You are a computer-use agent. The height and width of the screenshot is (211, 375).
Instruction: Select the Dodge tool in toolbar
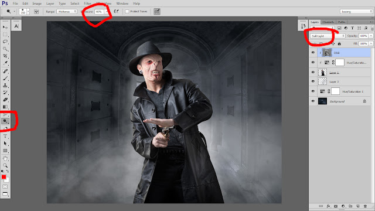click(x=5, y=121)
